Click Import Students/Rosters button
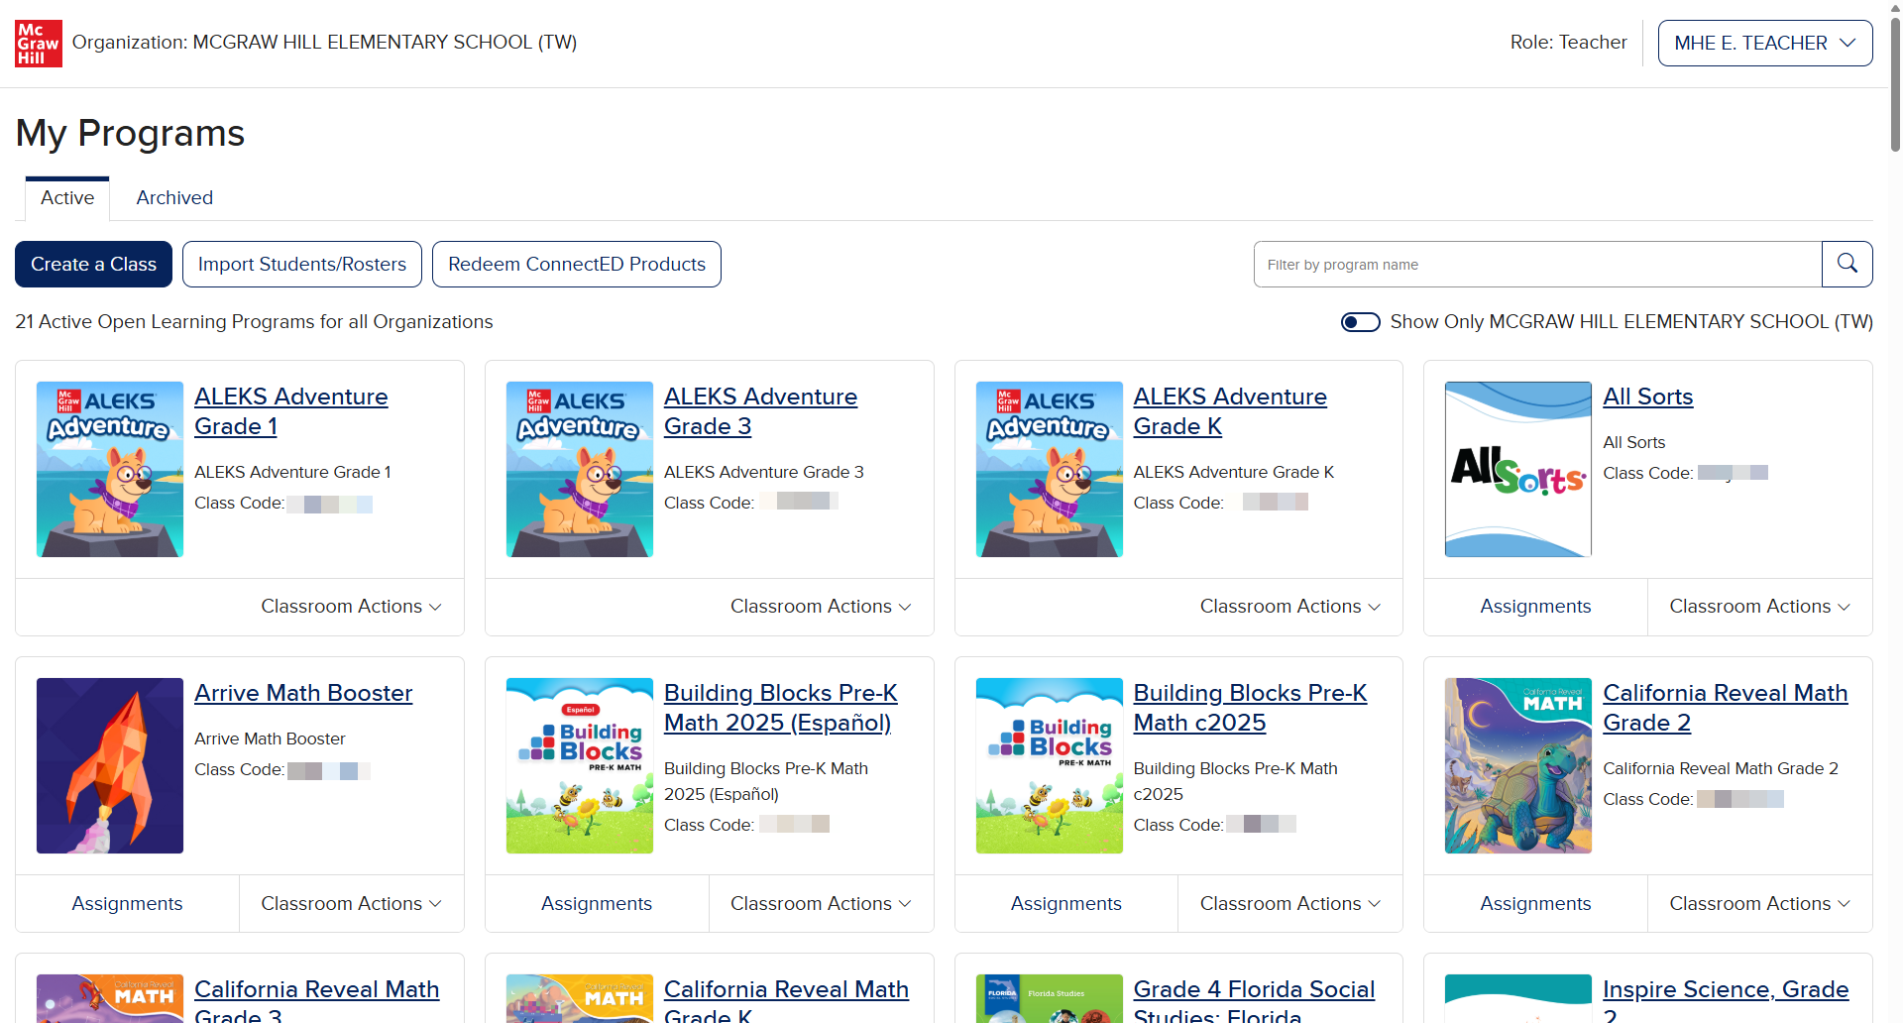 302,264
